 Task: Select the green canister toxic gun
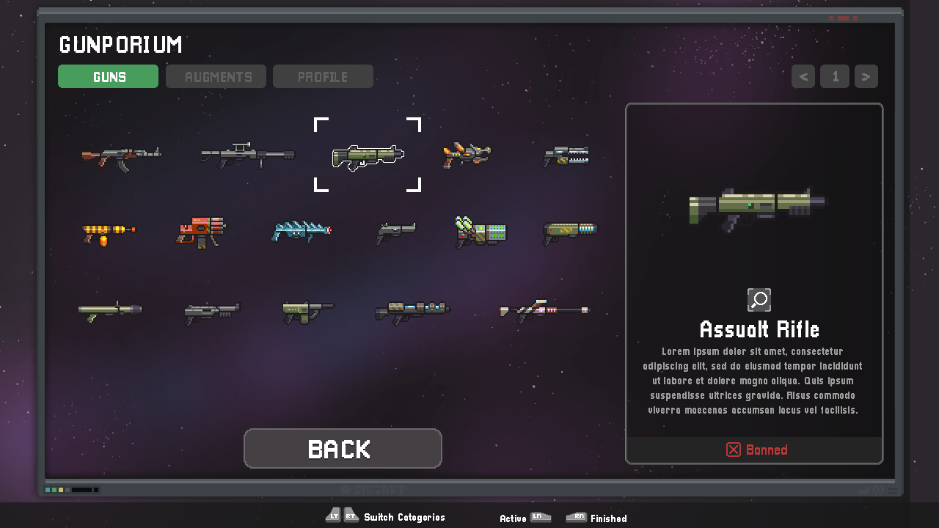click(x=481, y=232)
